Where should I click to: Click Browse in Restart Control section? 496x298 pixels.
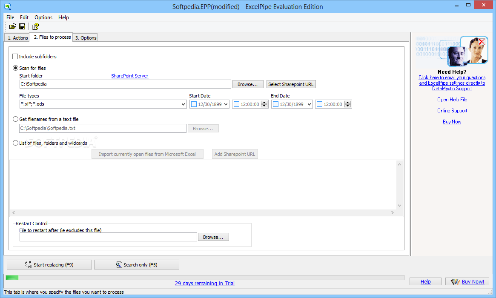coord(213,237)
